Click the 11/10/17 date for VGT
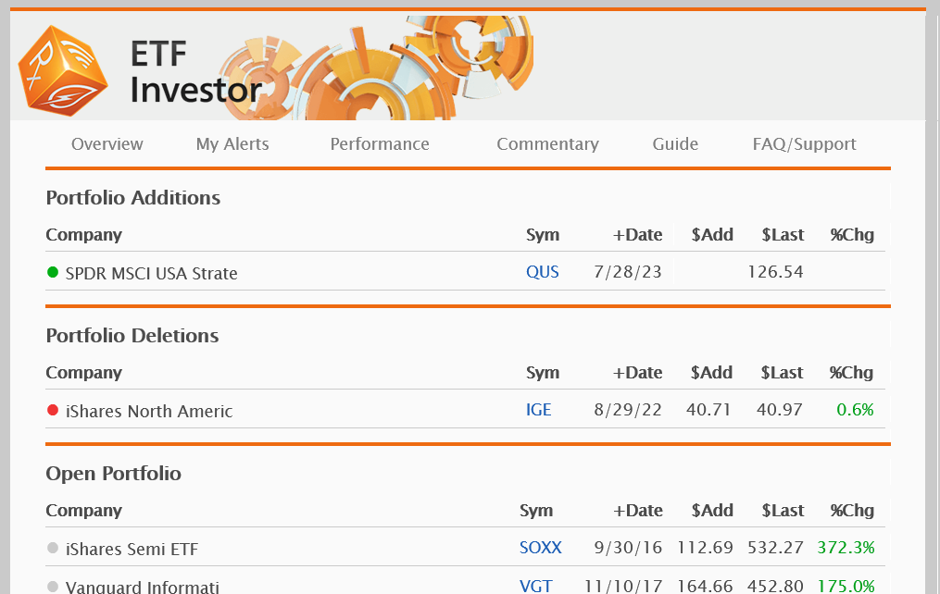The height and width of the screenshot is (594, 940). tap(623, 586)
